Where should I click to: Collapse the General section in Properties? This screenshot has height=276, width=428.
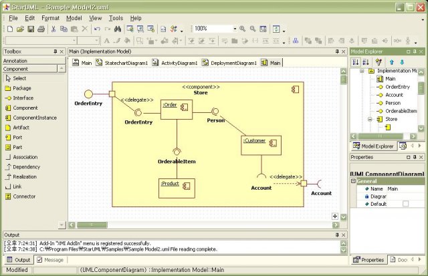(353, 181)
